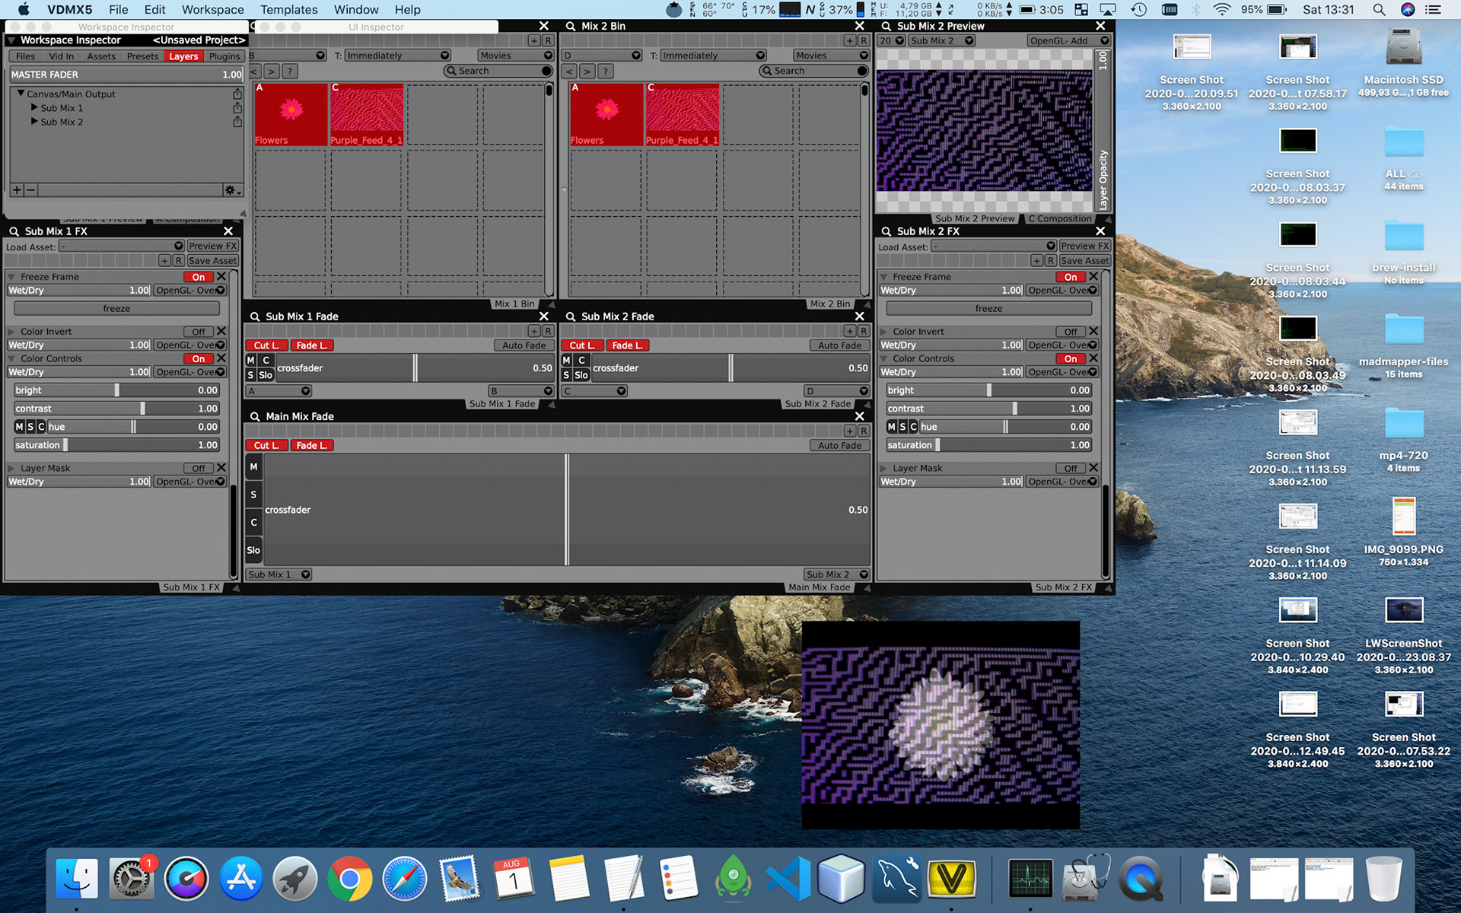Turn on Layer Mask in Sub Mix 1 FX

(198, 469)
